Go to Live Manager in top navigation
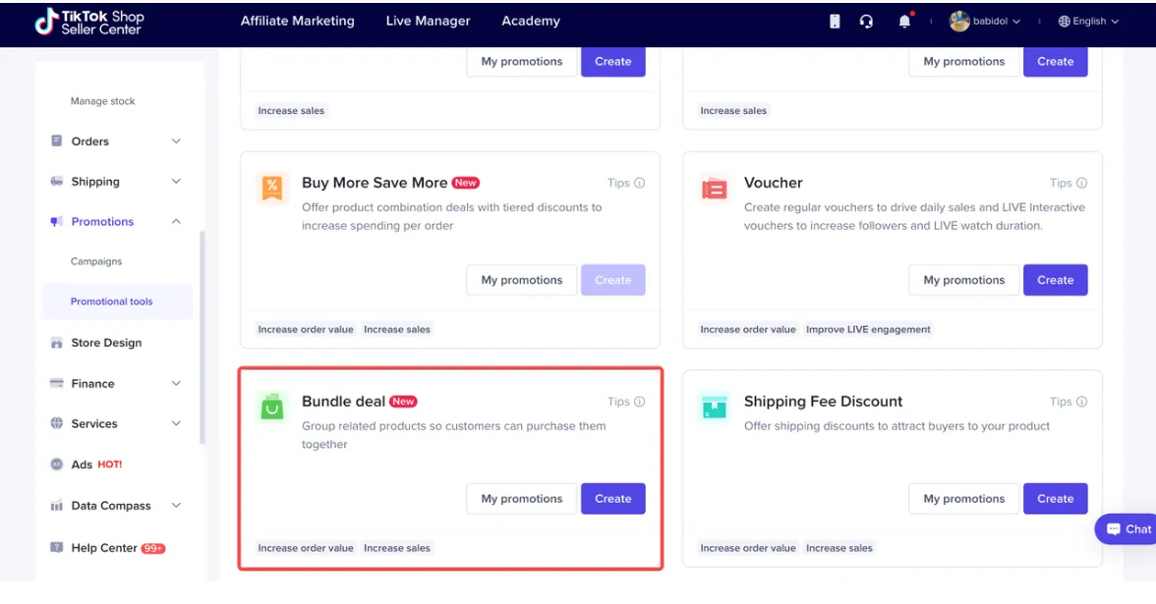 point(428,22)
